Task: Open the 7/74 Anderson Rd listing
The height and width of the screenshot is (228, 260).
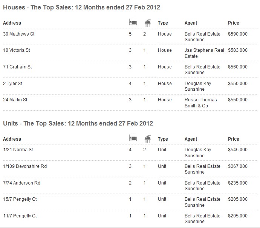Action: [22, 183]
